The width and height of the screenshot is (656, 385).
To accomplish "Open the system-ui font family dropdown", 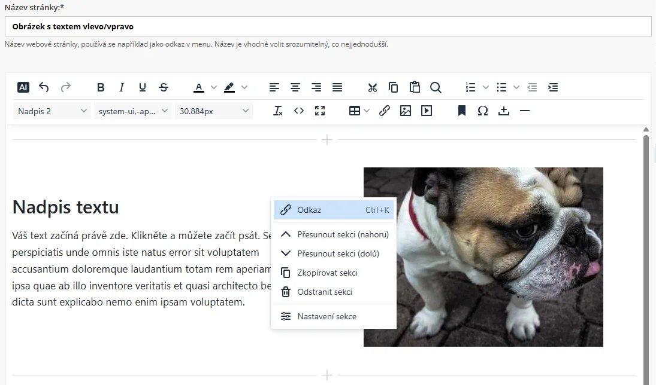I will coord(133,111).
